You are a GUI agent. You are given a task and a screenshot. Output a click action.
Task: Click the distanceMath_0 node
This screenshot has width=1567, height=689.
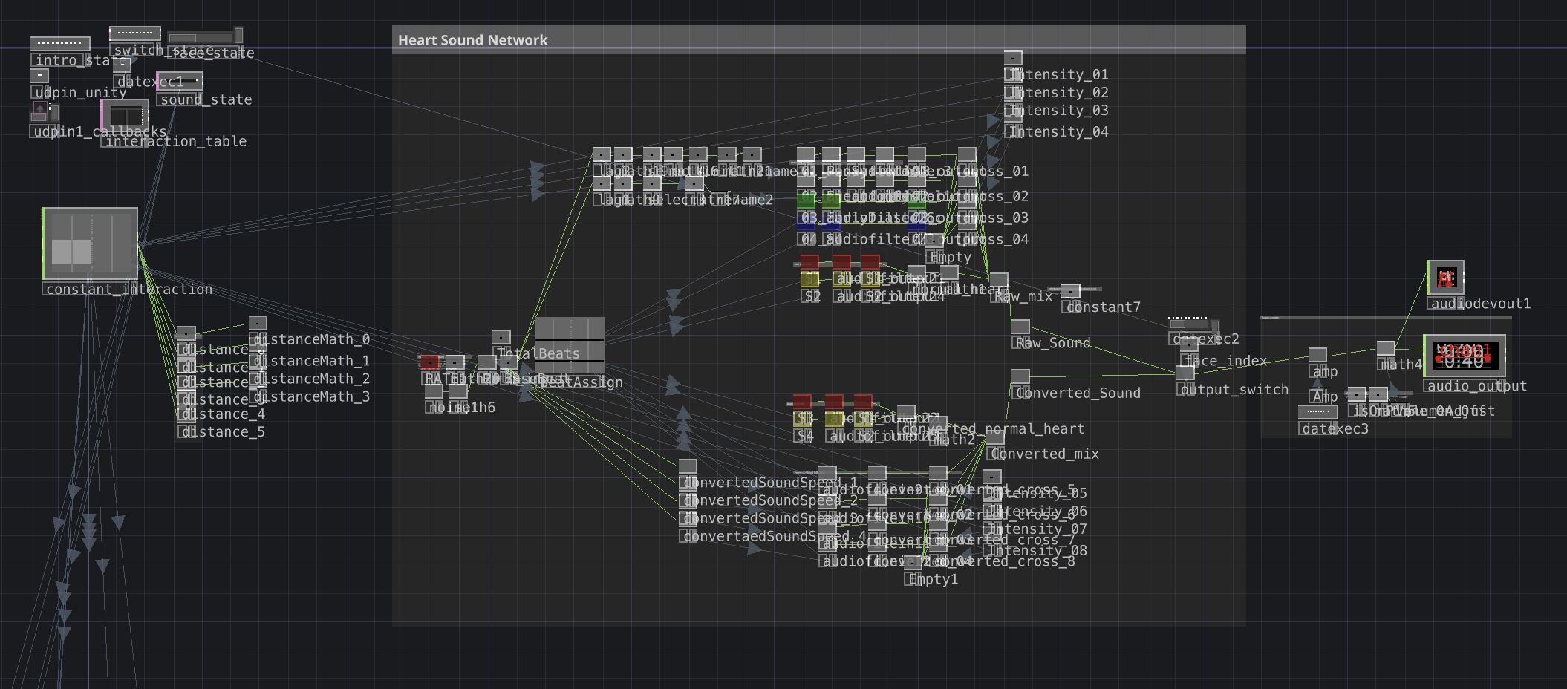pos(258,323)
